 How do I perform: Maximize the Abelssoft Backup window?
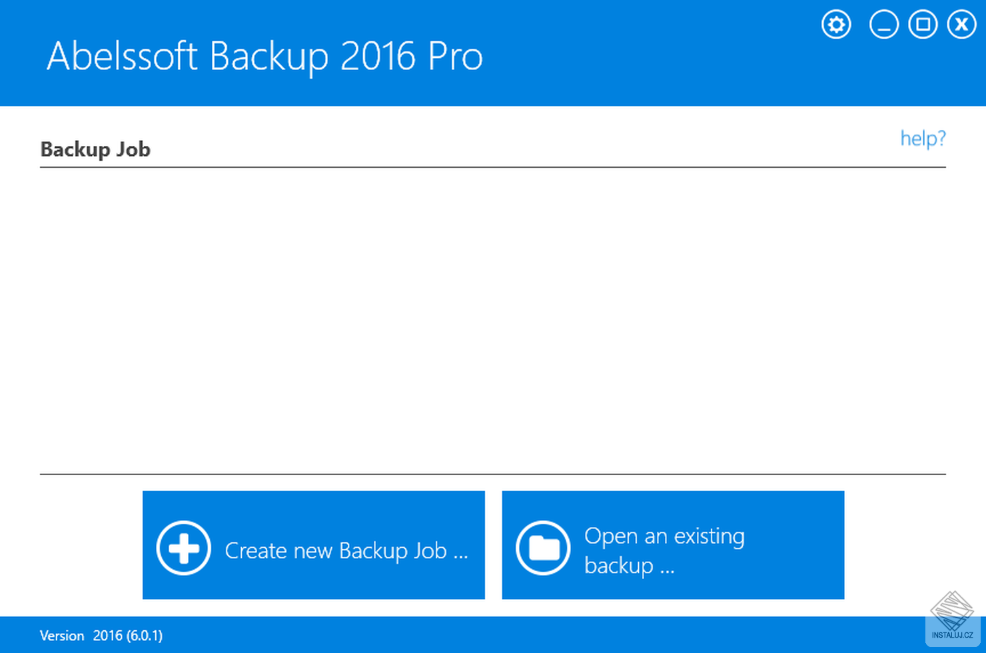(x=923, y=25)
